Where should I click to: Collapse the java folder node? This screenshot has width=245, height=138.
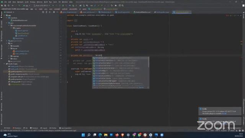click(x=7, y=23)
